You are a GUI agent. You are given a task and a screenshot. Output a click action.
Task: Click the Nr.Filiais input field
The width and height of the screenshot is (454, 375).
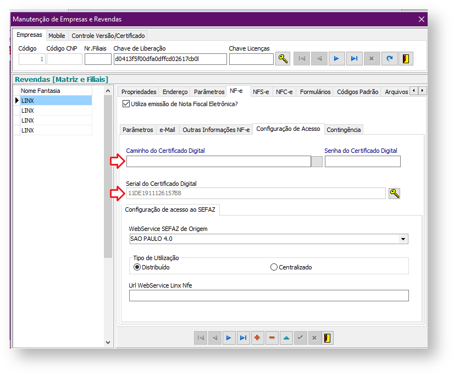tap(98, 59)
